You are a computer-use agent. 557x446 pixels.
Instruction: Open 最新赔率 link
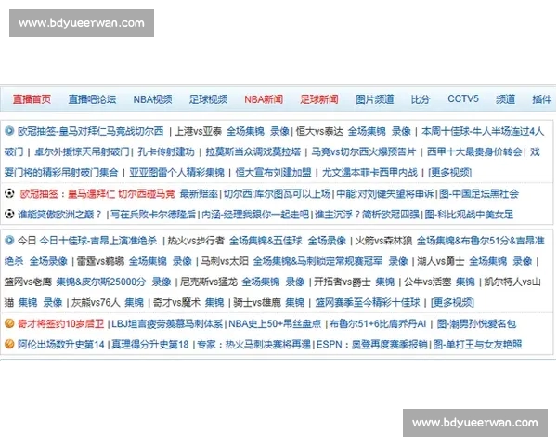click(x=199, y=194)
